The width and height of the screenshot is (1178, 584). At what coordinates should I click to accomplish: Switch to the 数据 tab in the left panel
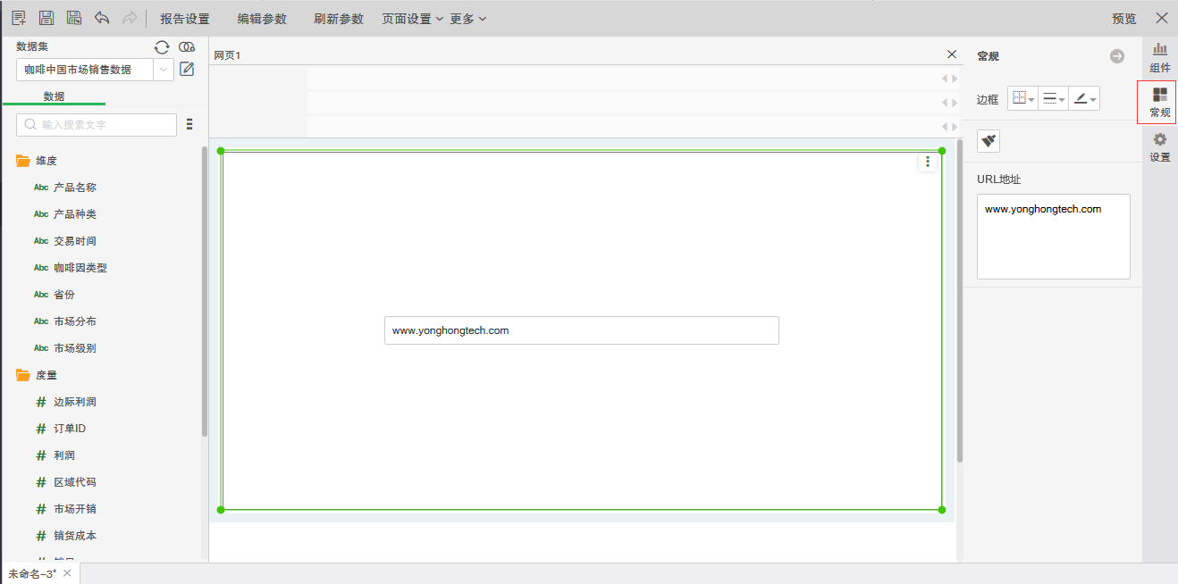pos(53,96)
